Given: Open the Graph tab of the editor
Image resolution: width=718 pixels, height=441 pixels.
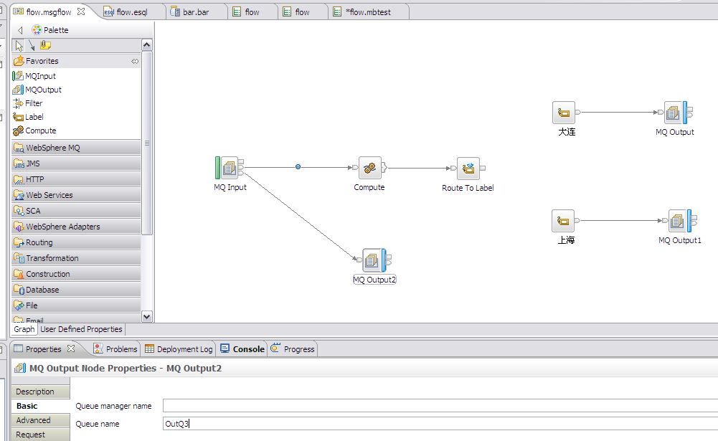Looking at the screenshot, I should pyautogui.click(x=24, y=329).
